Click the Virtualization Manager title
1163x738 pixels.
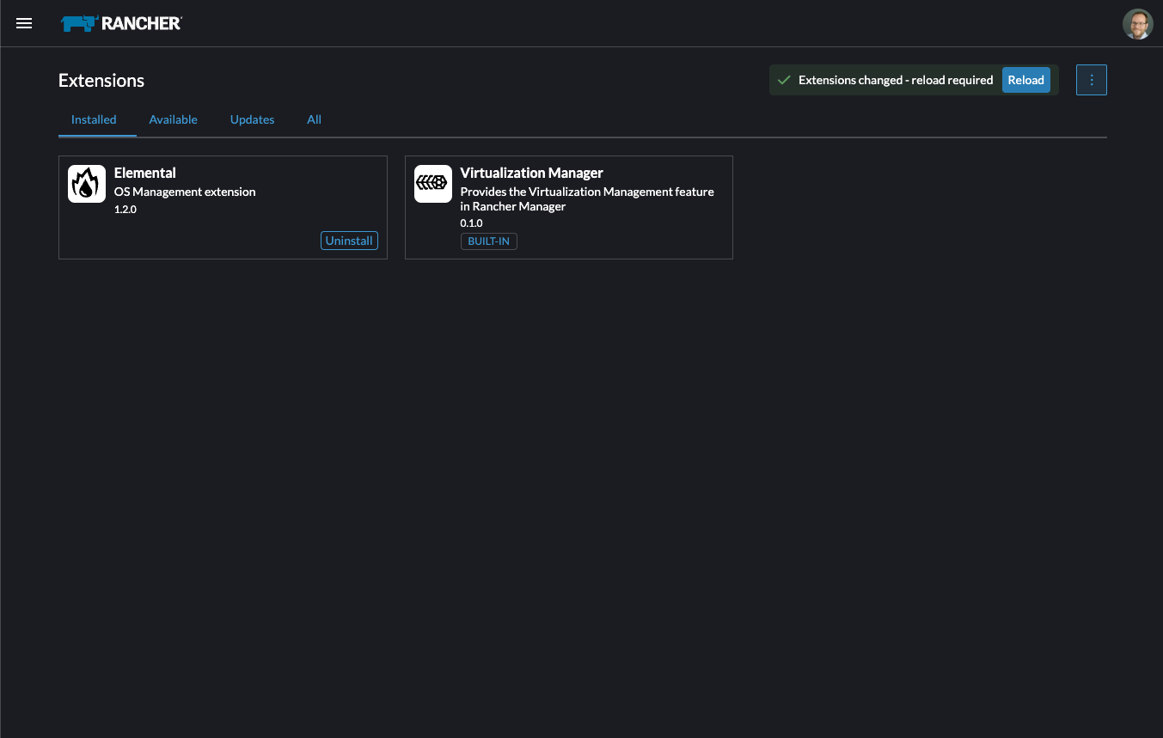click(x=531, y=173)
